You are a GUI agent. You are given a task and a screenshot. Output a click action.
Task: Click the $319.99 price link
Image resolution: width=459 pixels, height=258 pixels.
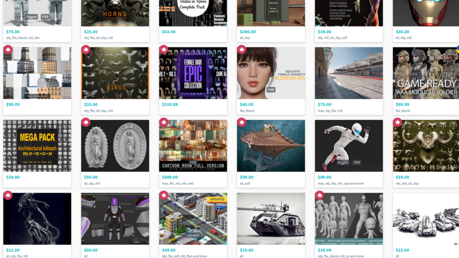pyautogui.click(x=170, y=105)
